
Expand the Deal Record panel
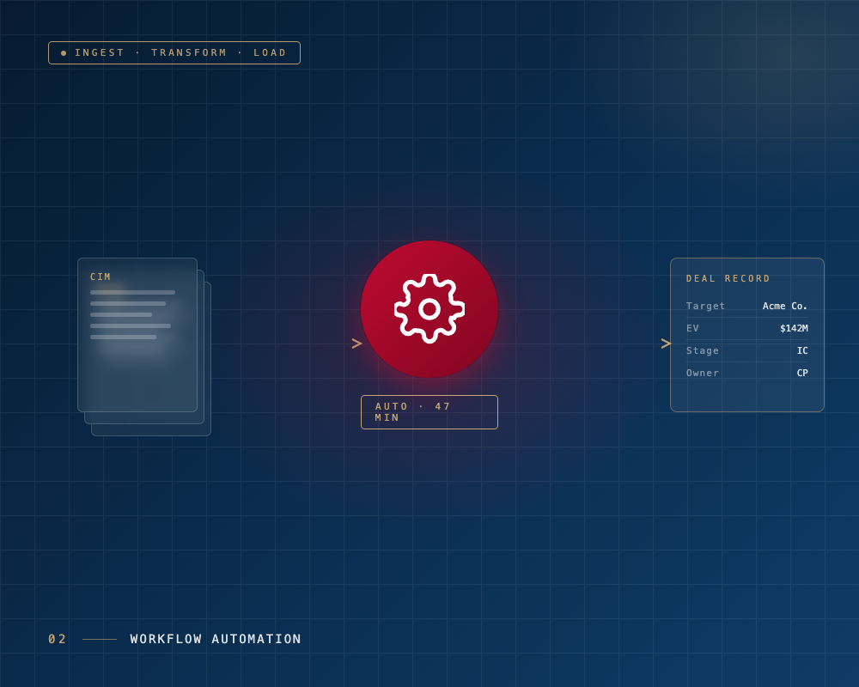click(x=746, y=335)
